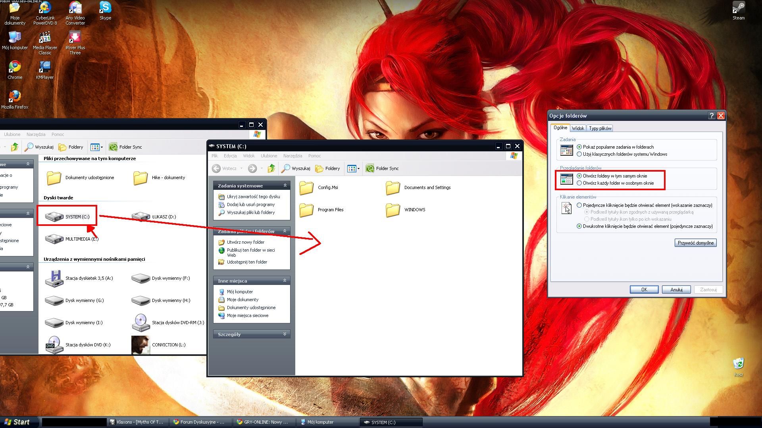The width and height of the screenshot is (762, 428).
Task: Open Views dropdown in SYSTEM (C:) toolbar
Action: click(x=353, y=168)
